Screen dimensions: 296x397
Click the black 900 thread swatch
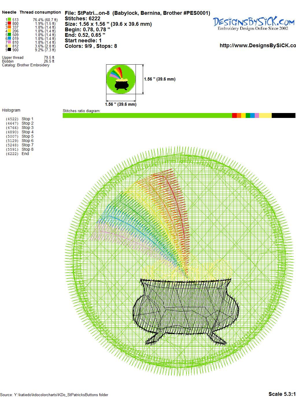click(10, 50)
